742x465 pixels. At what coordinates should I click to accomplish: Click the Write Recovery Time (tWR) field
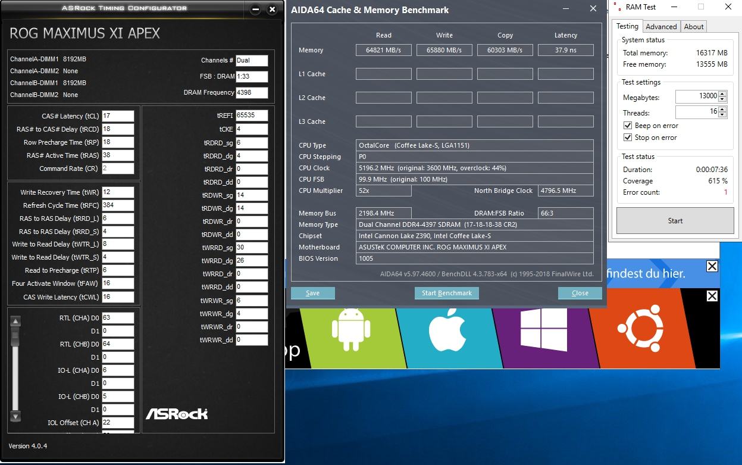[118, 192]
